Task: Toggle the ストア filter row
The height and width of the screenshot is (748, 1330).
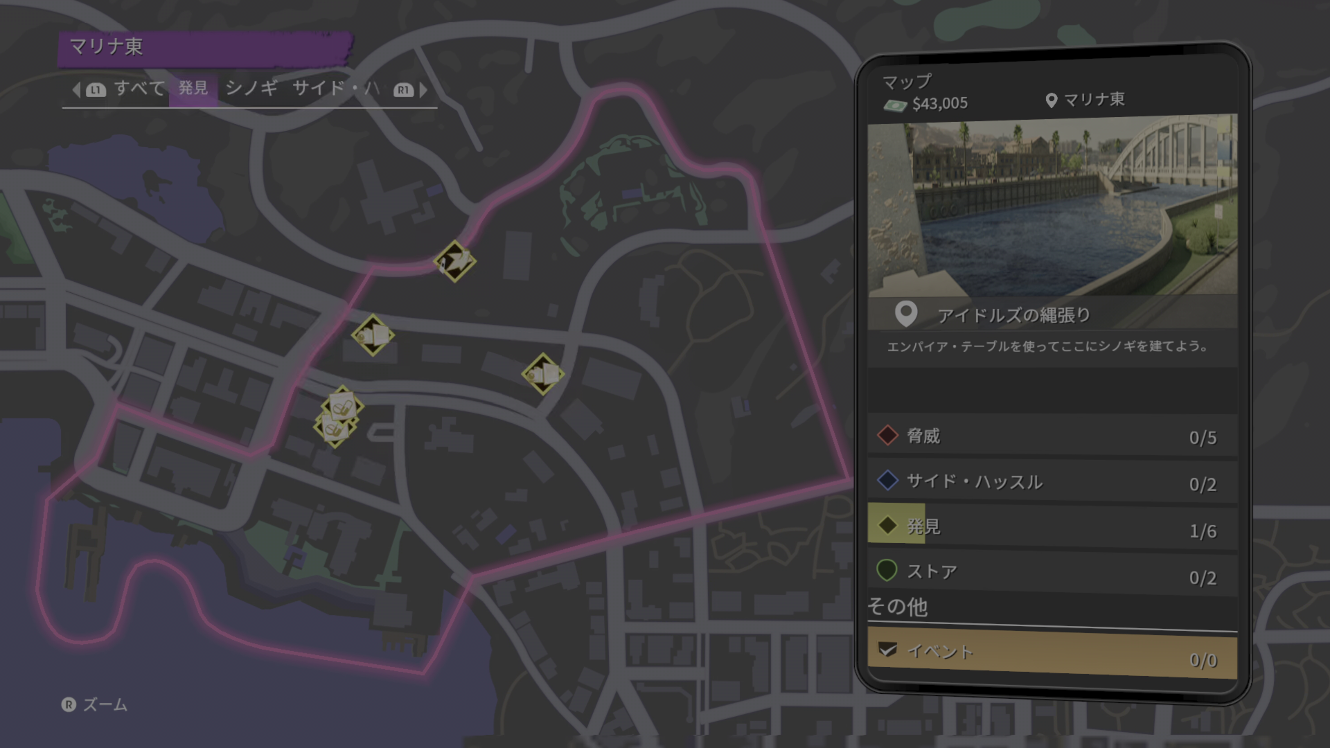Action: tap(1052, 573)
